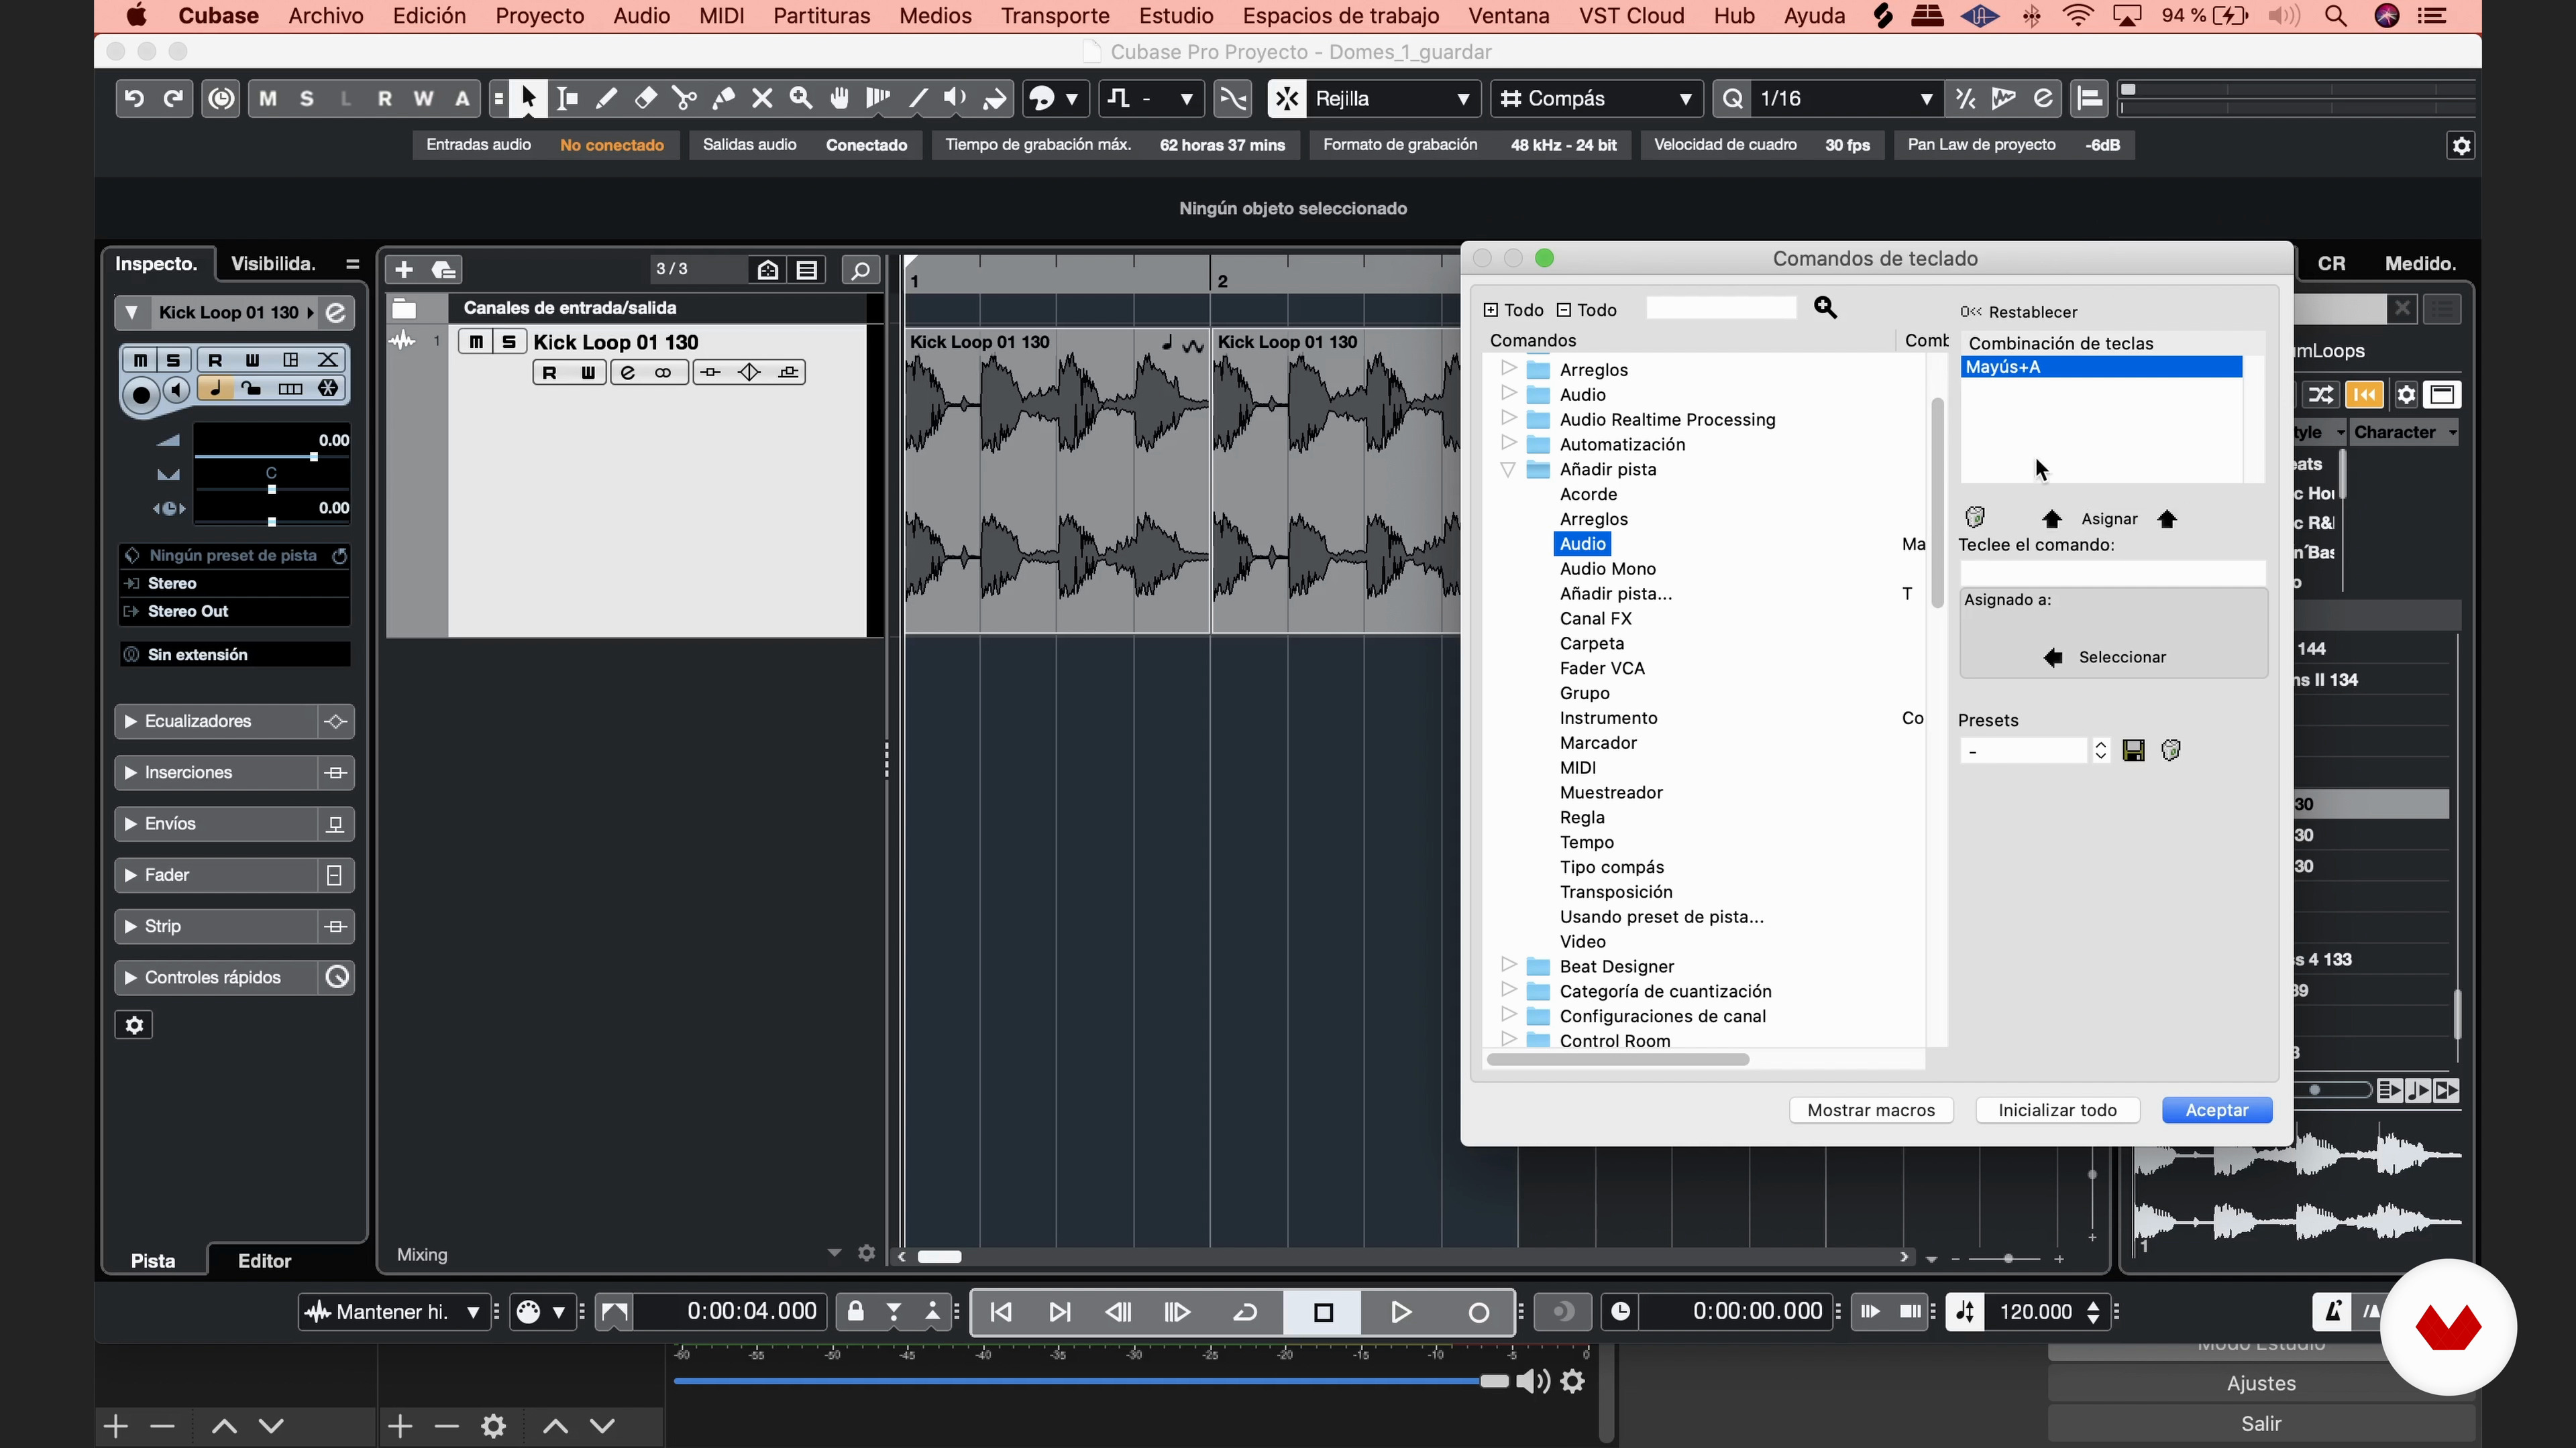This screenshot has height=1448, width=2576.
Task: Click the Asignar button
Action: point(2109,519)
